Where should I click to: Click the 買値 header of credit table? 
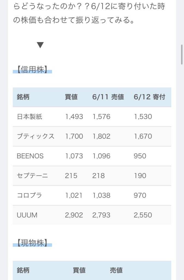click(71, 97)
